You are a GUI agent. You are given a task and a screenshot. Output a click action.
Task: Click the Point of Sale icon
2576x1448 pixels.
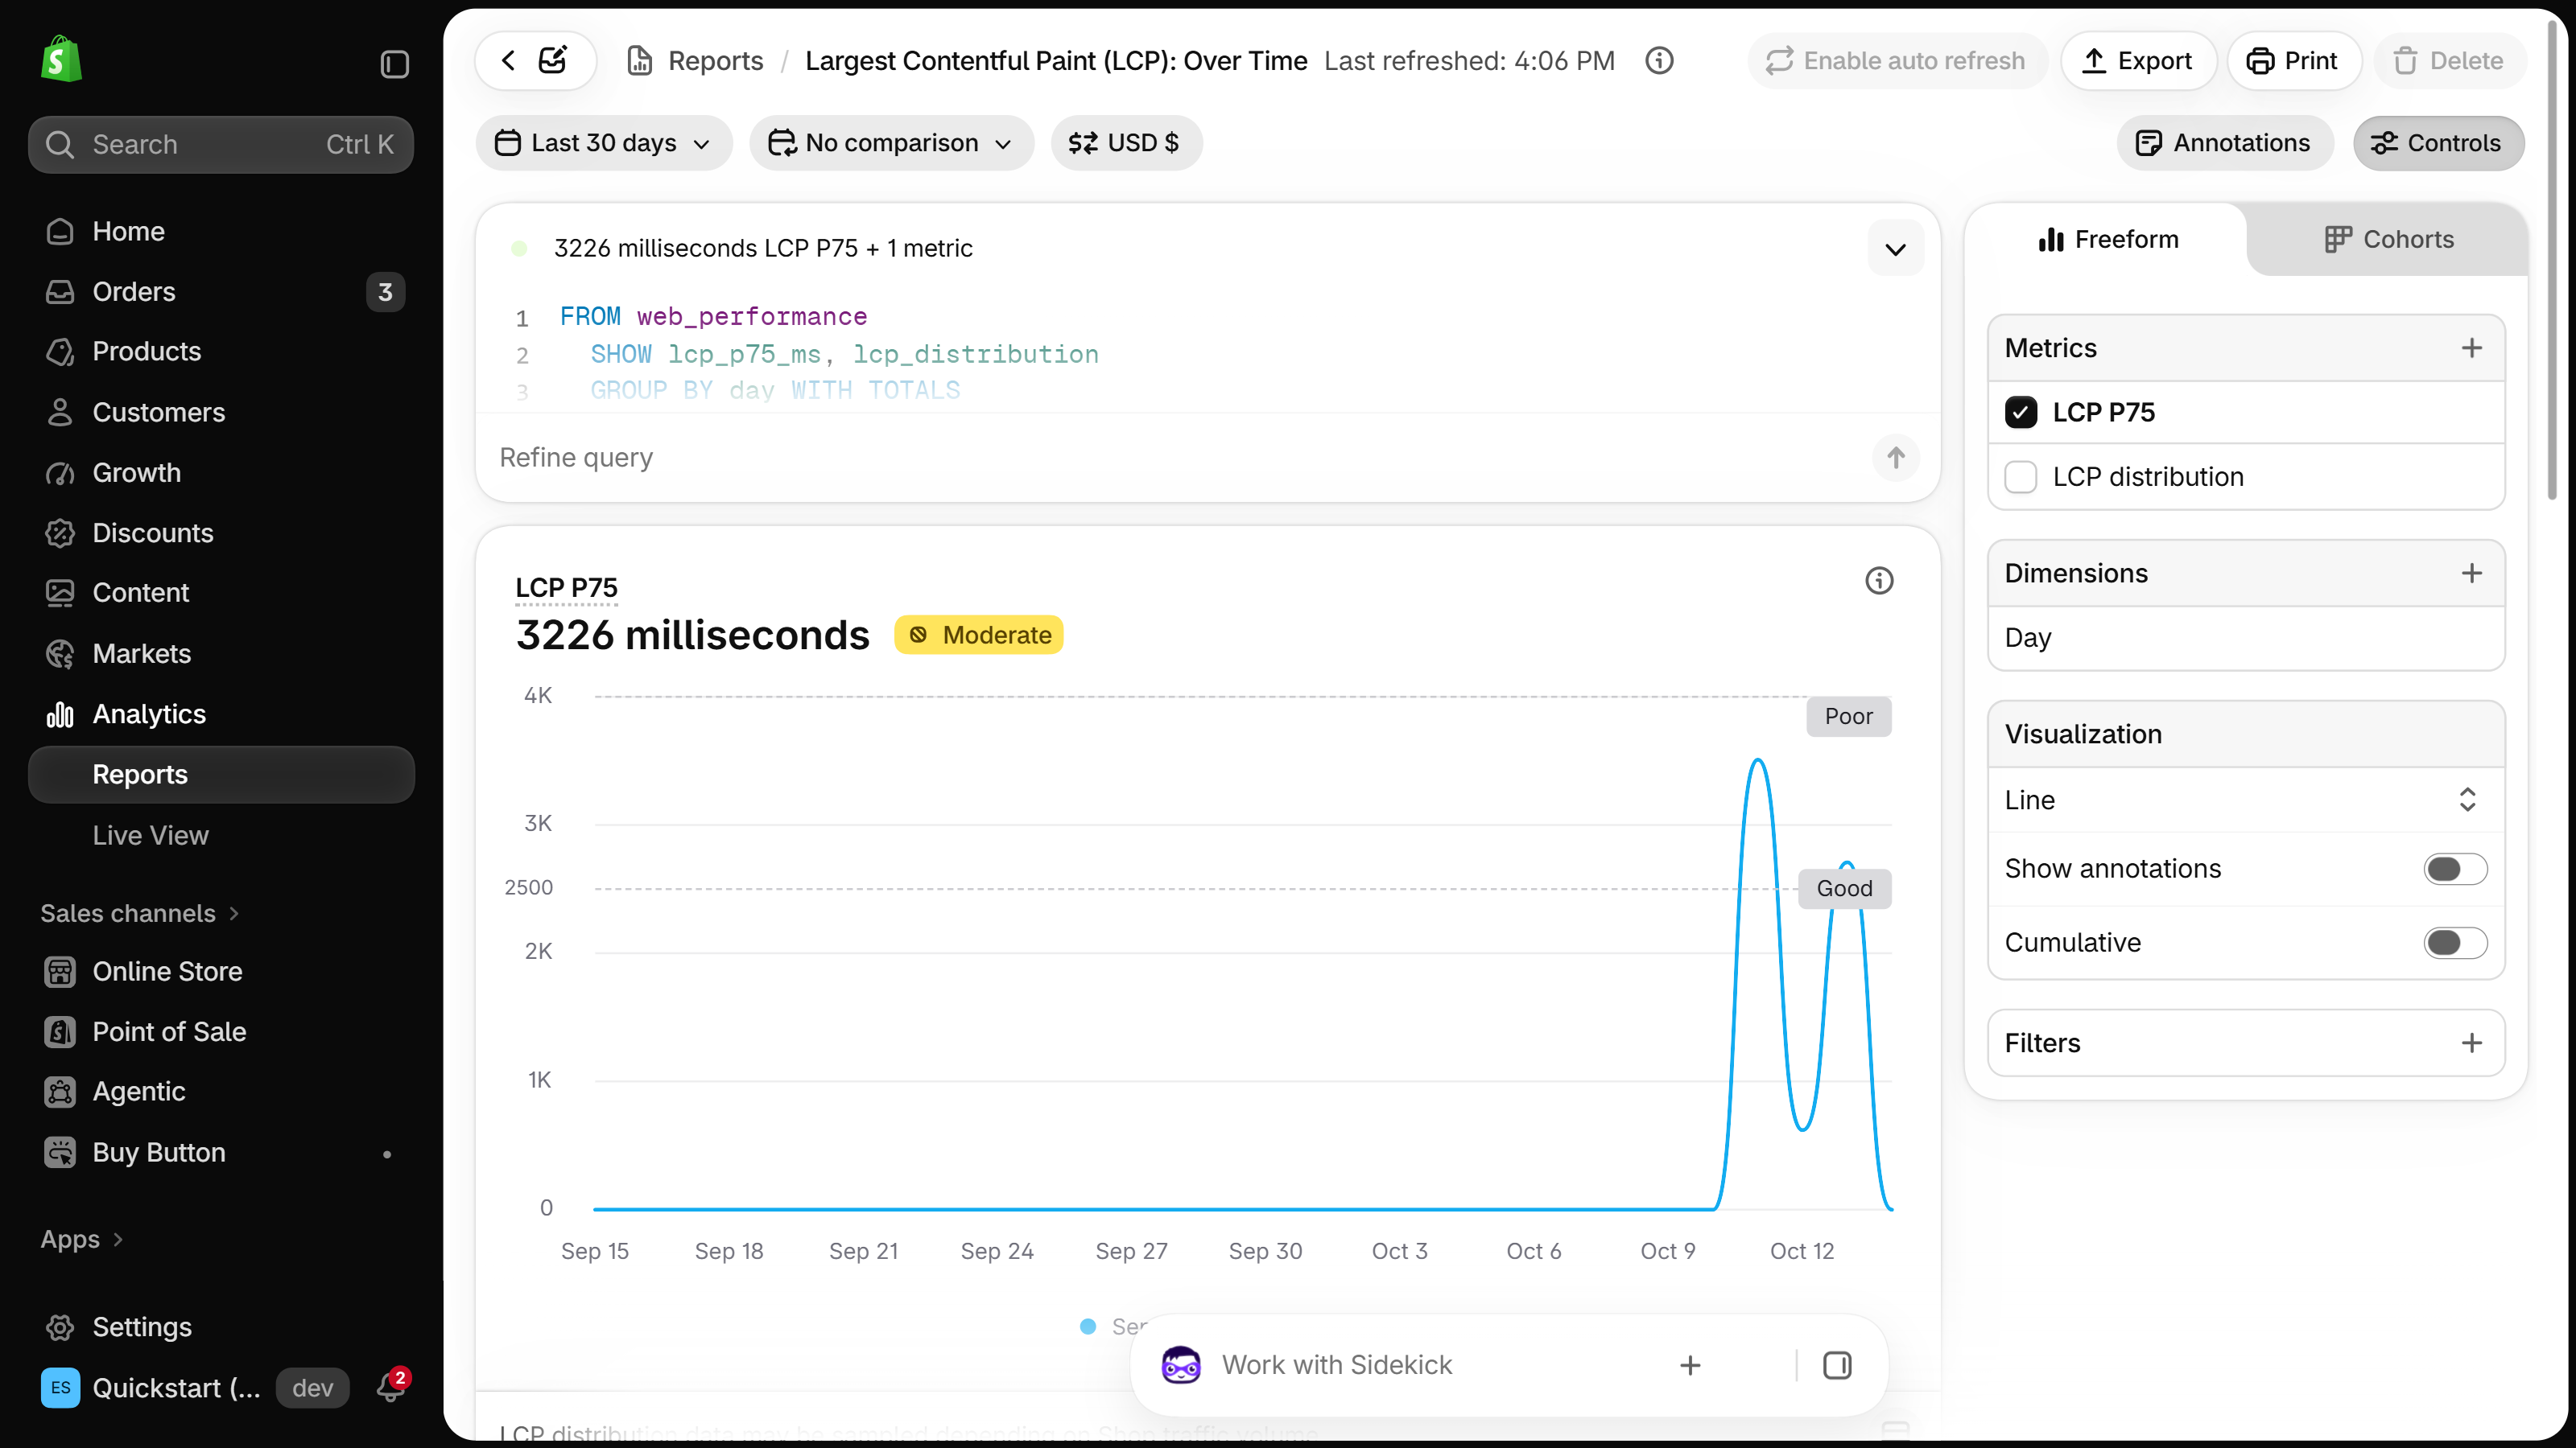(x=60, y=1031)
